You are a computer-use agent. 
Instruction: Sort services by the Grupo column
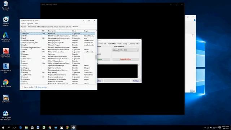(x=89, y=31)
